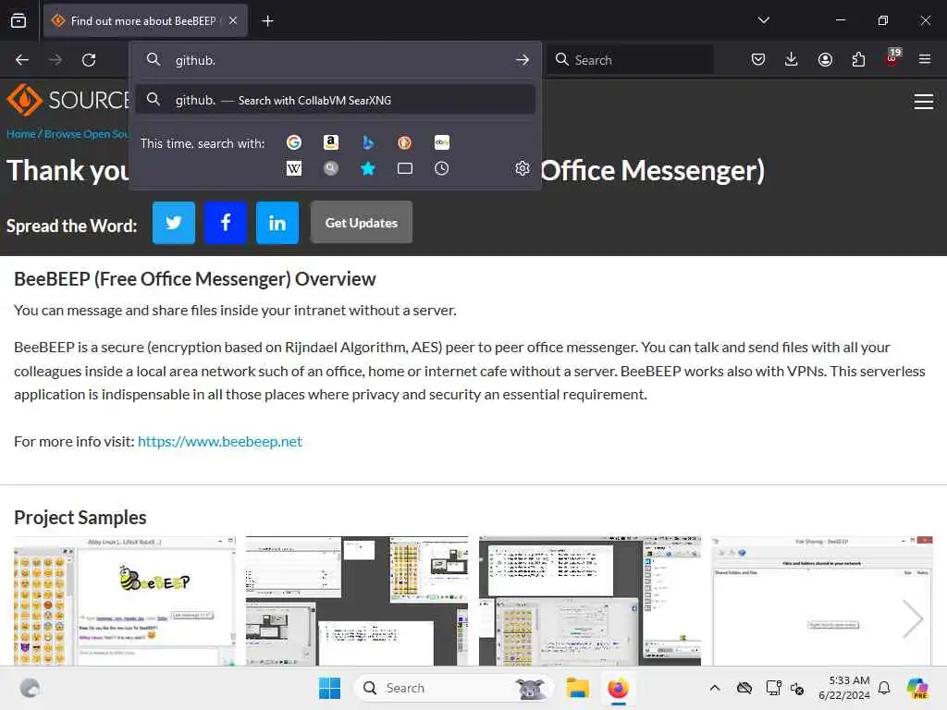The width and height of the screenshot is (947, 710).
Task: Search bookmarks with the star icon
Action: (x=368, y=168)
